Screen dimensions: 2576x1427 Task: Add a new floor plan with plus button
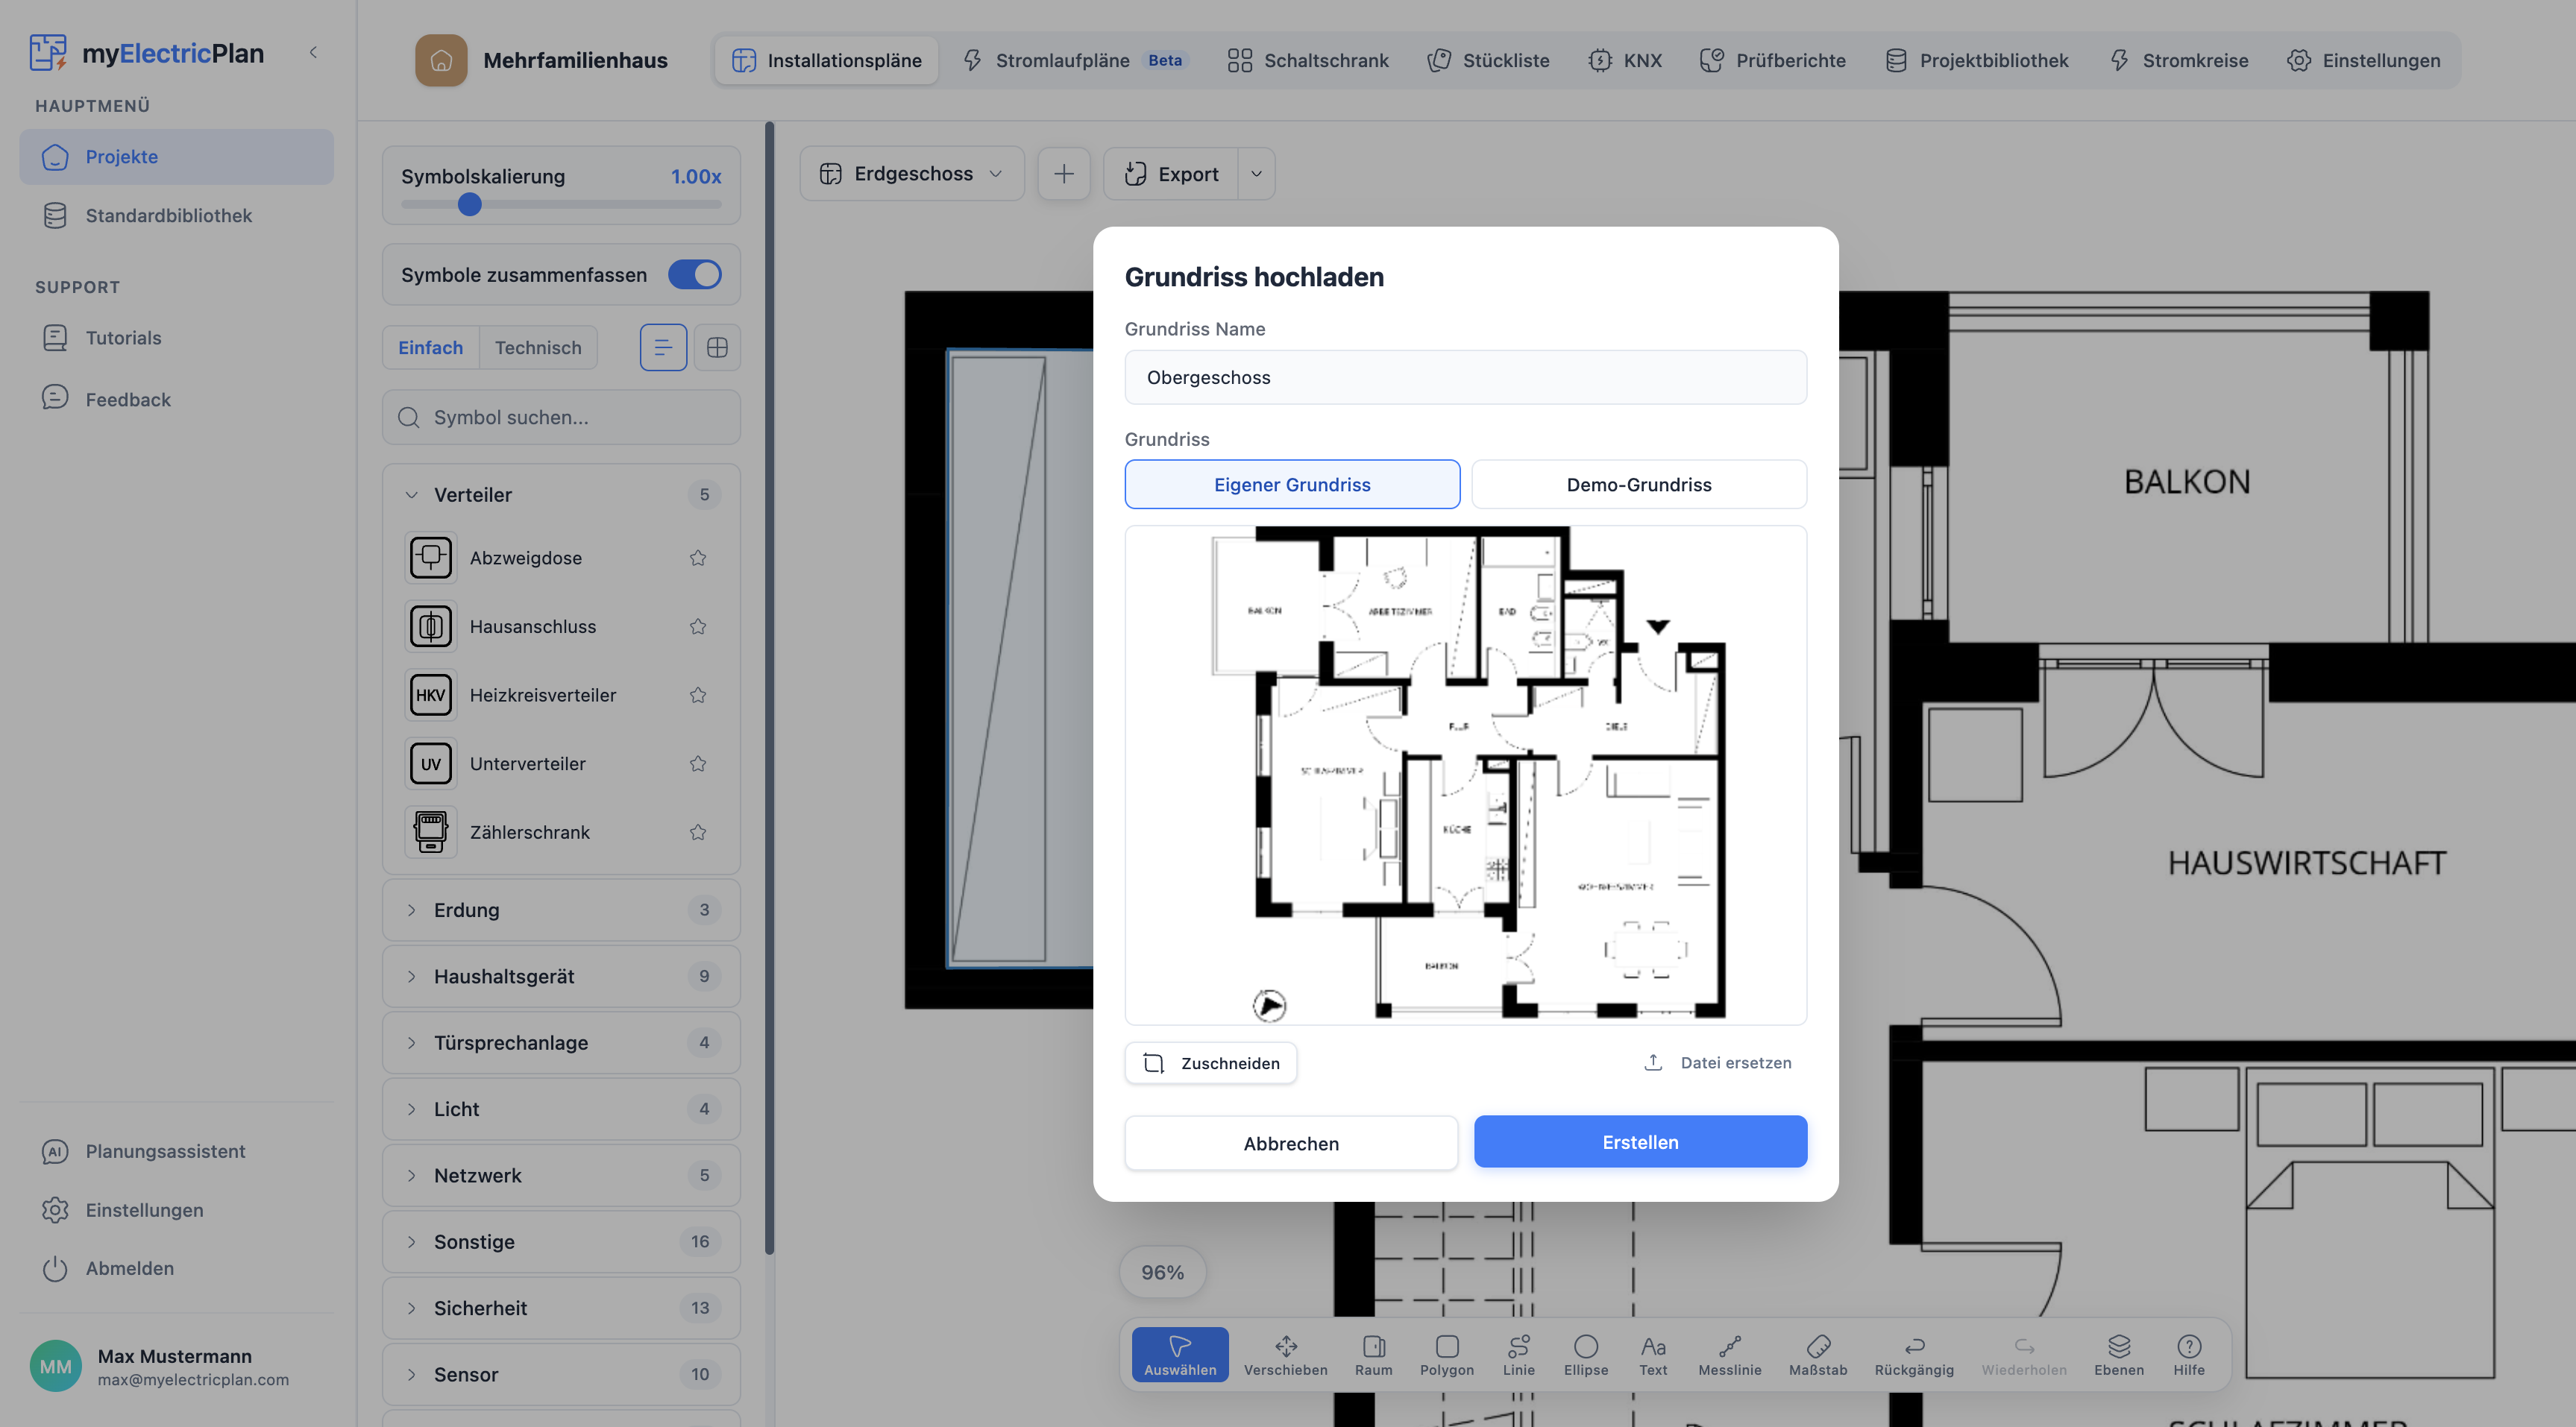[x=1064, y=174]
